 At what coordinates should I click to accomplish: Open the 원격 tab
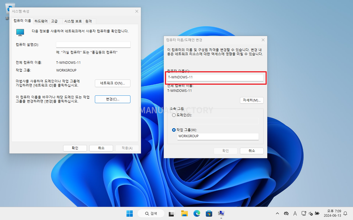89,21
